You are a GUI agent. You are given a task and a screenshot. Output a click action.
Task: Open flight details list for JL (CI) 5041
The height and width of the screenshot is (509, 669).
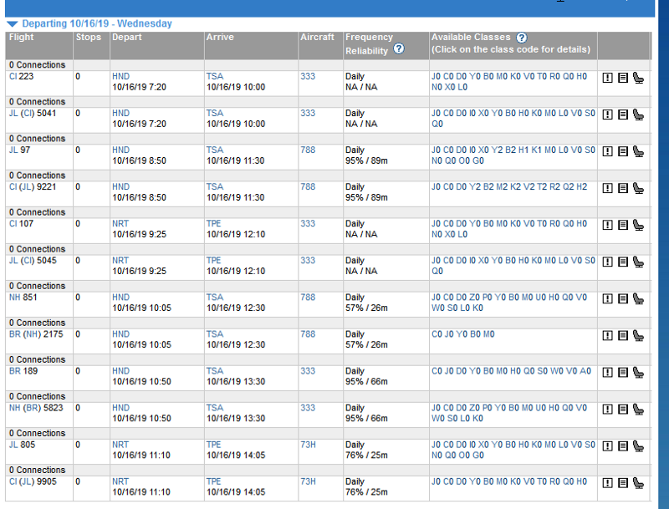623,115
